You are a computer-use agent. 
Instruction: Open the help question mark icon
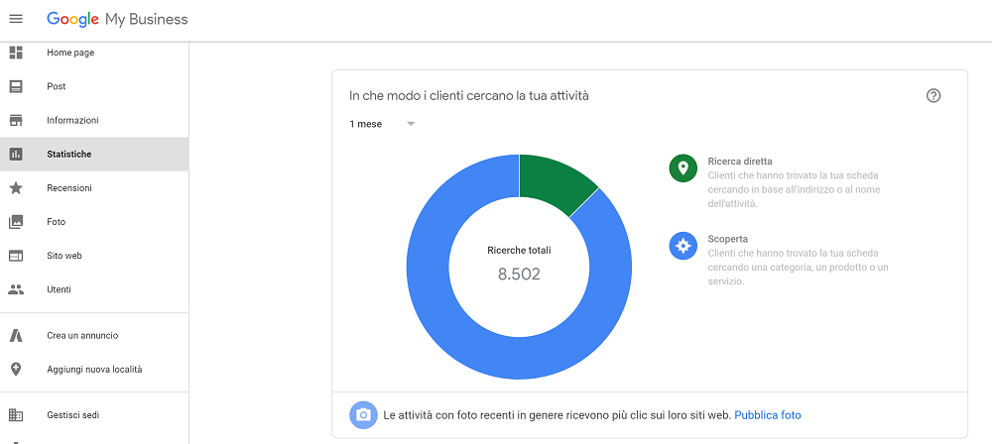[x=933, y=95]
